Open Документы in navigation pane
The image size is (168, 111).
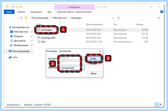point(20,41)
